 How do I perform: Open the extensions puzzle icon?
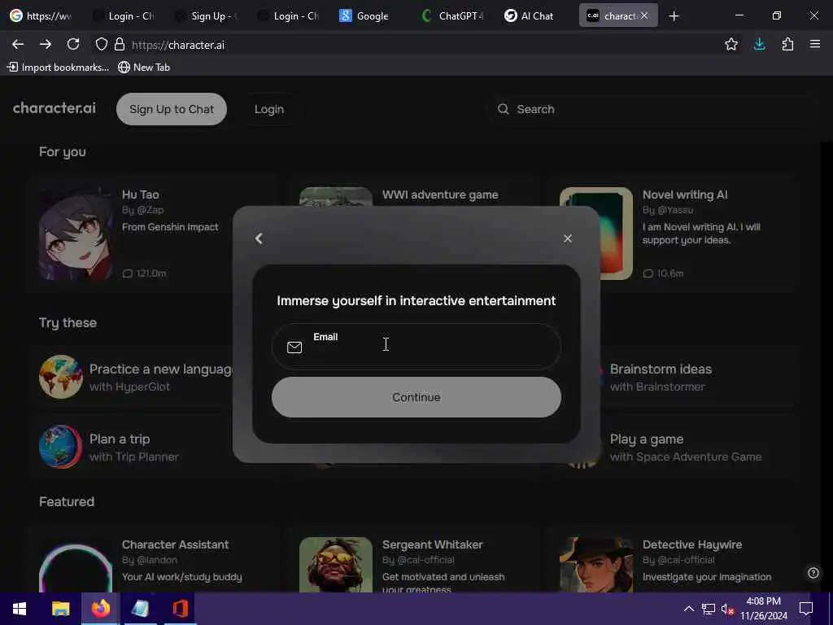787,45
